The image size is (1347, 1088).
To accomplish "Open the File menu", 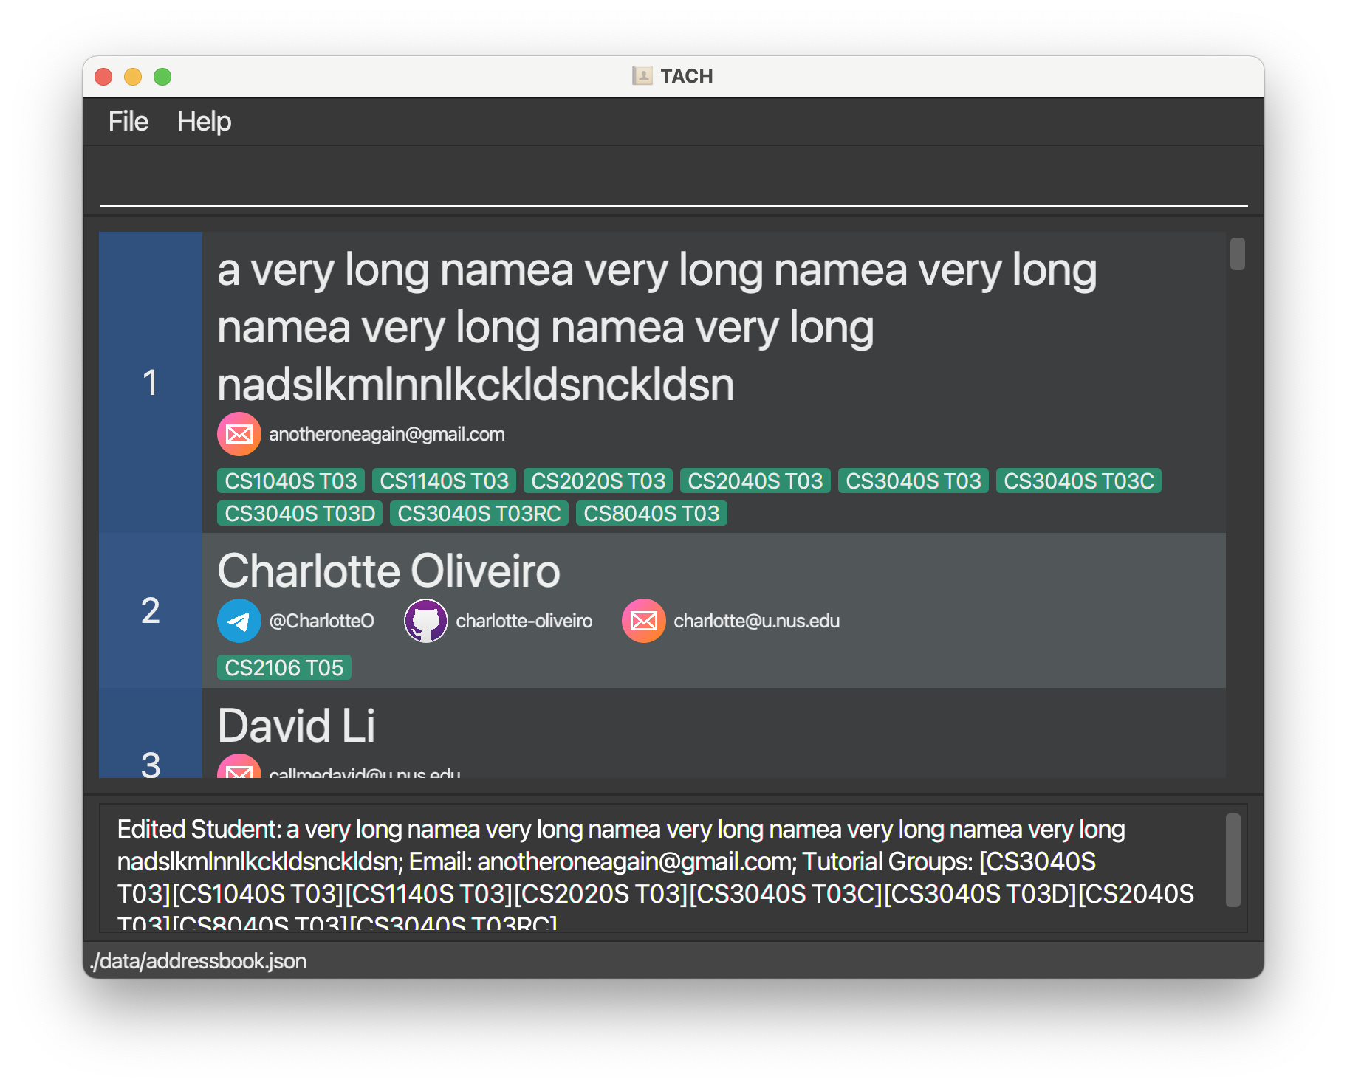I will point(128,121).
